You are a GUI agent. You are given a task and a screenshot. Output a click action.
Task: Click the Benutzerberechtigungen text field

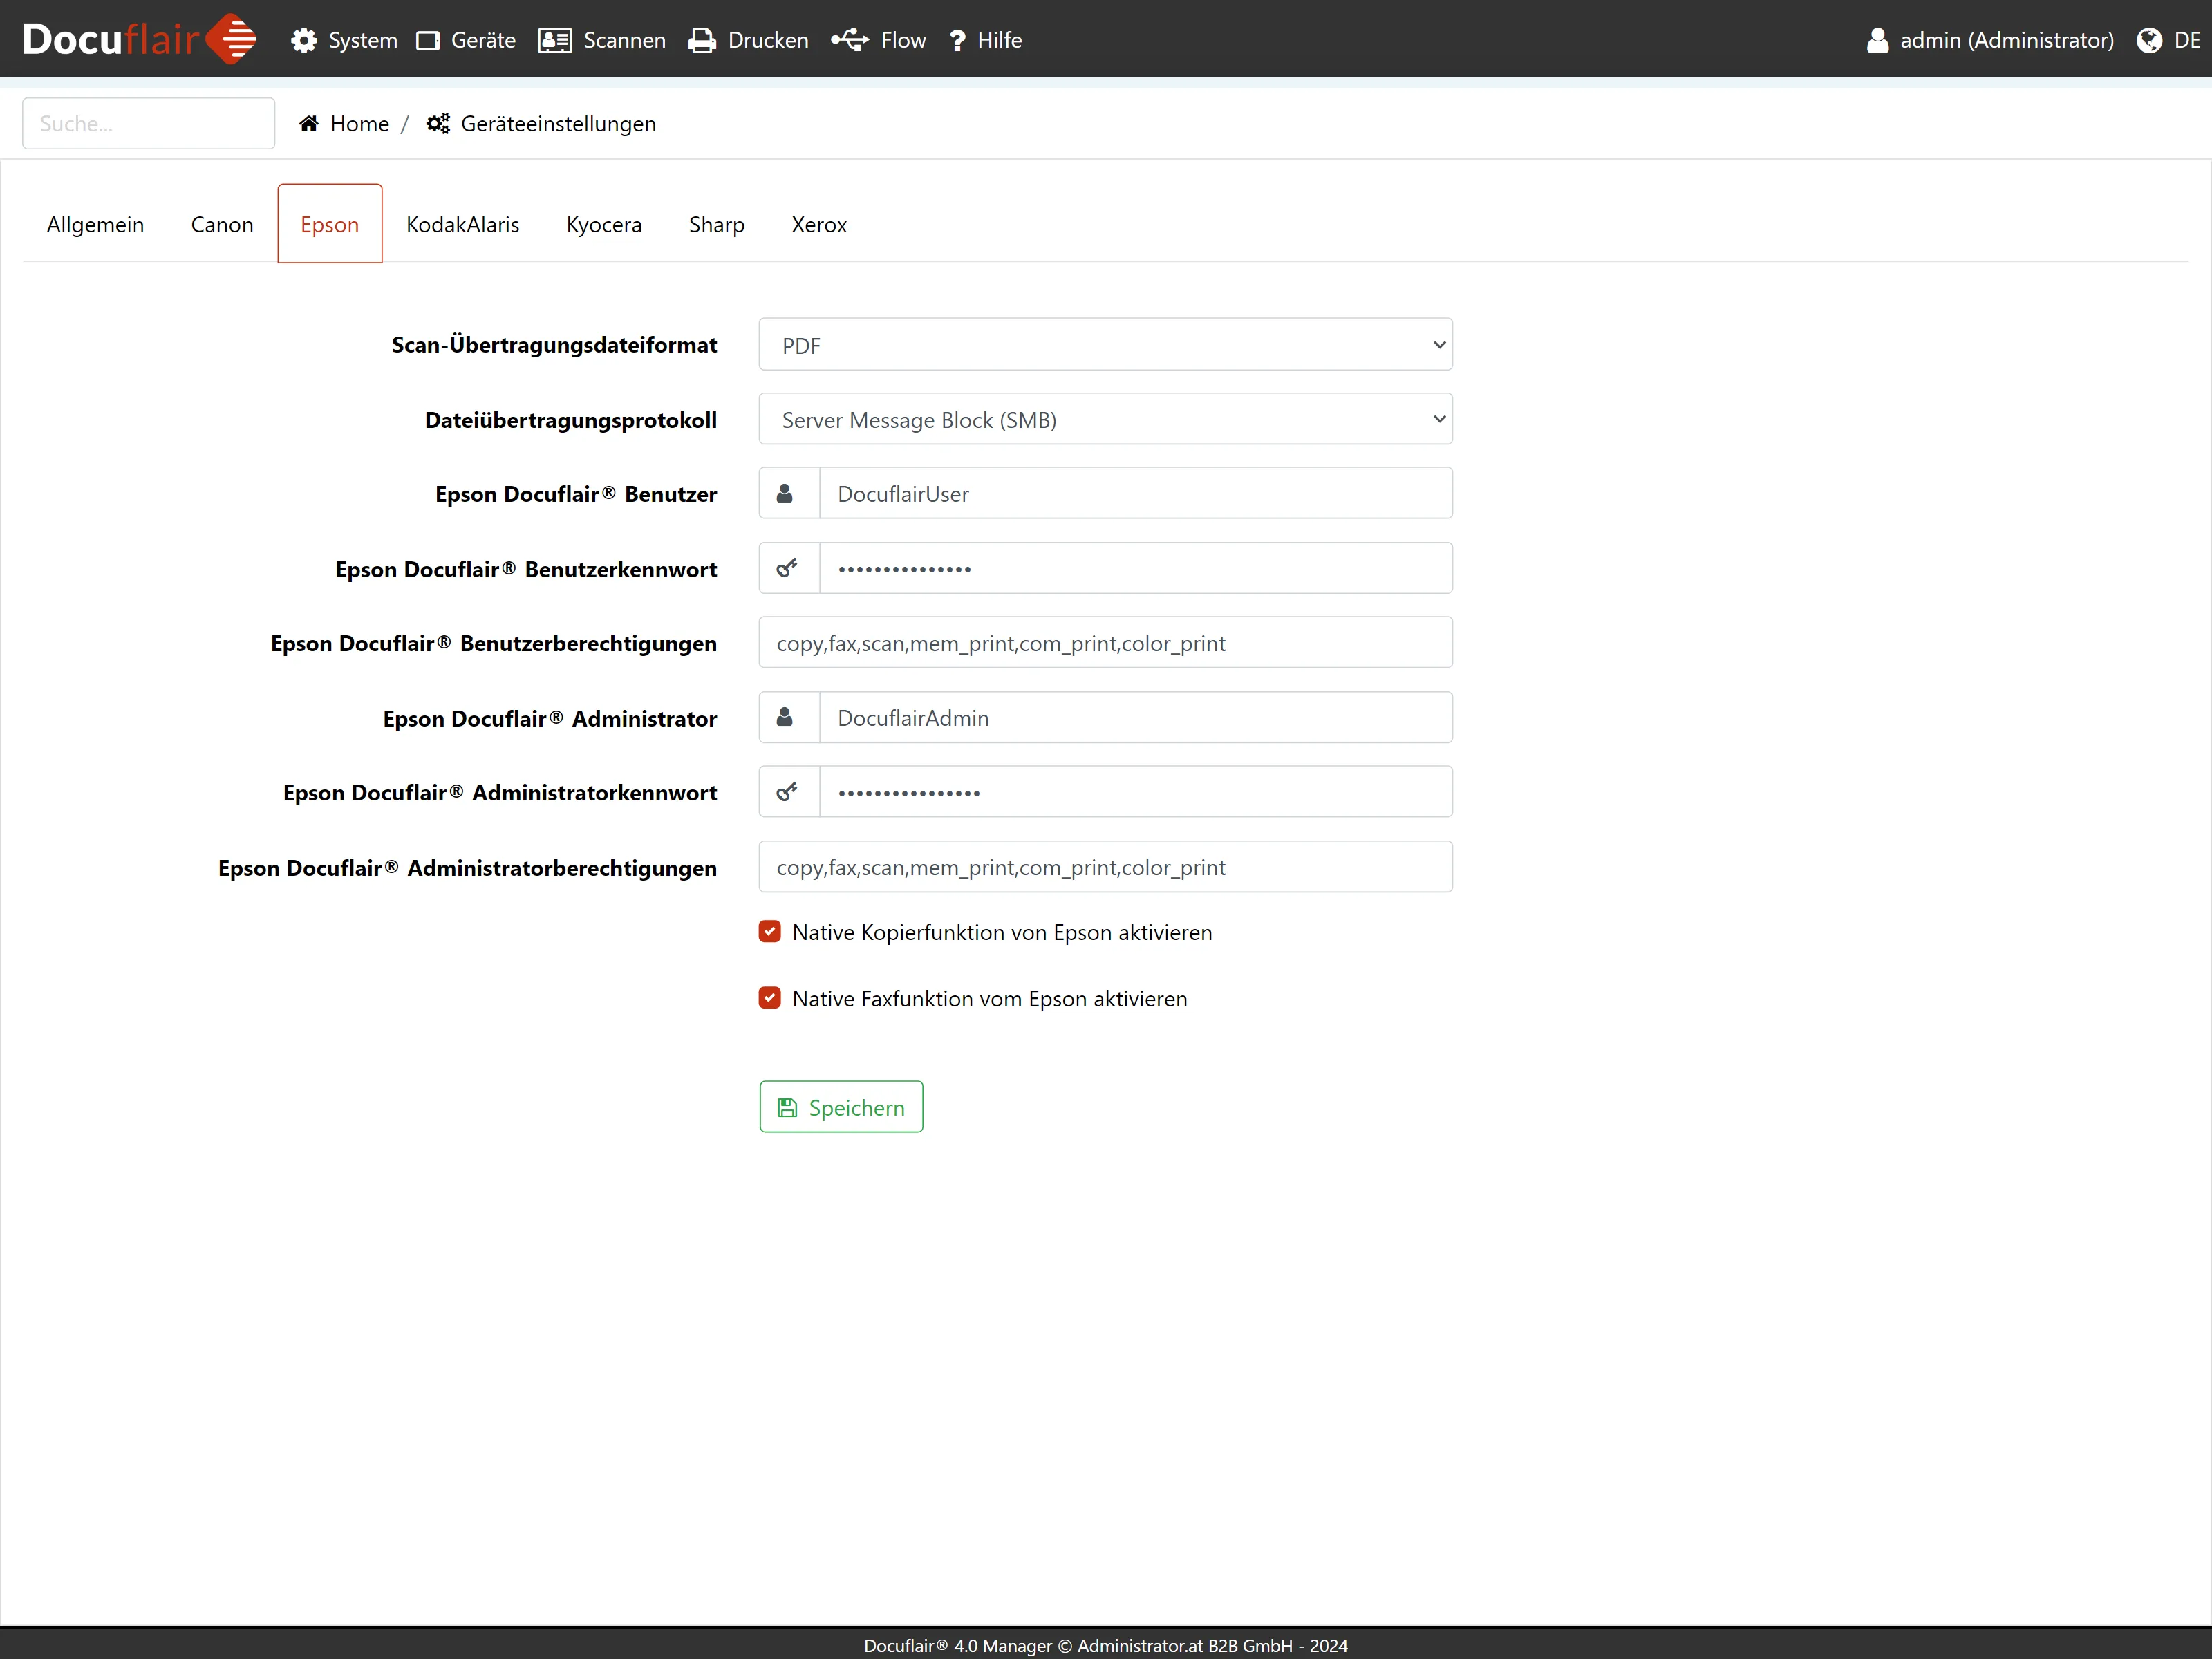(x=1105, y=643)
